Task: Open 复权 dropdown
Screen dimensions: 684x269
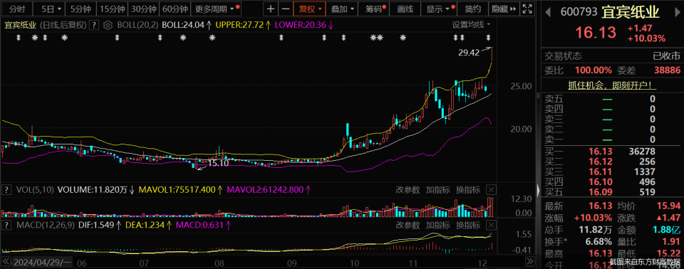Action: [x=309, y=9]
